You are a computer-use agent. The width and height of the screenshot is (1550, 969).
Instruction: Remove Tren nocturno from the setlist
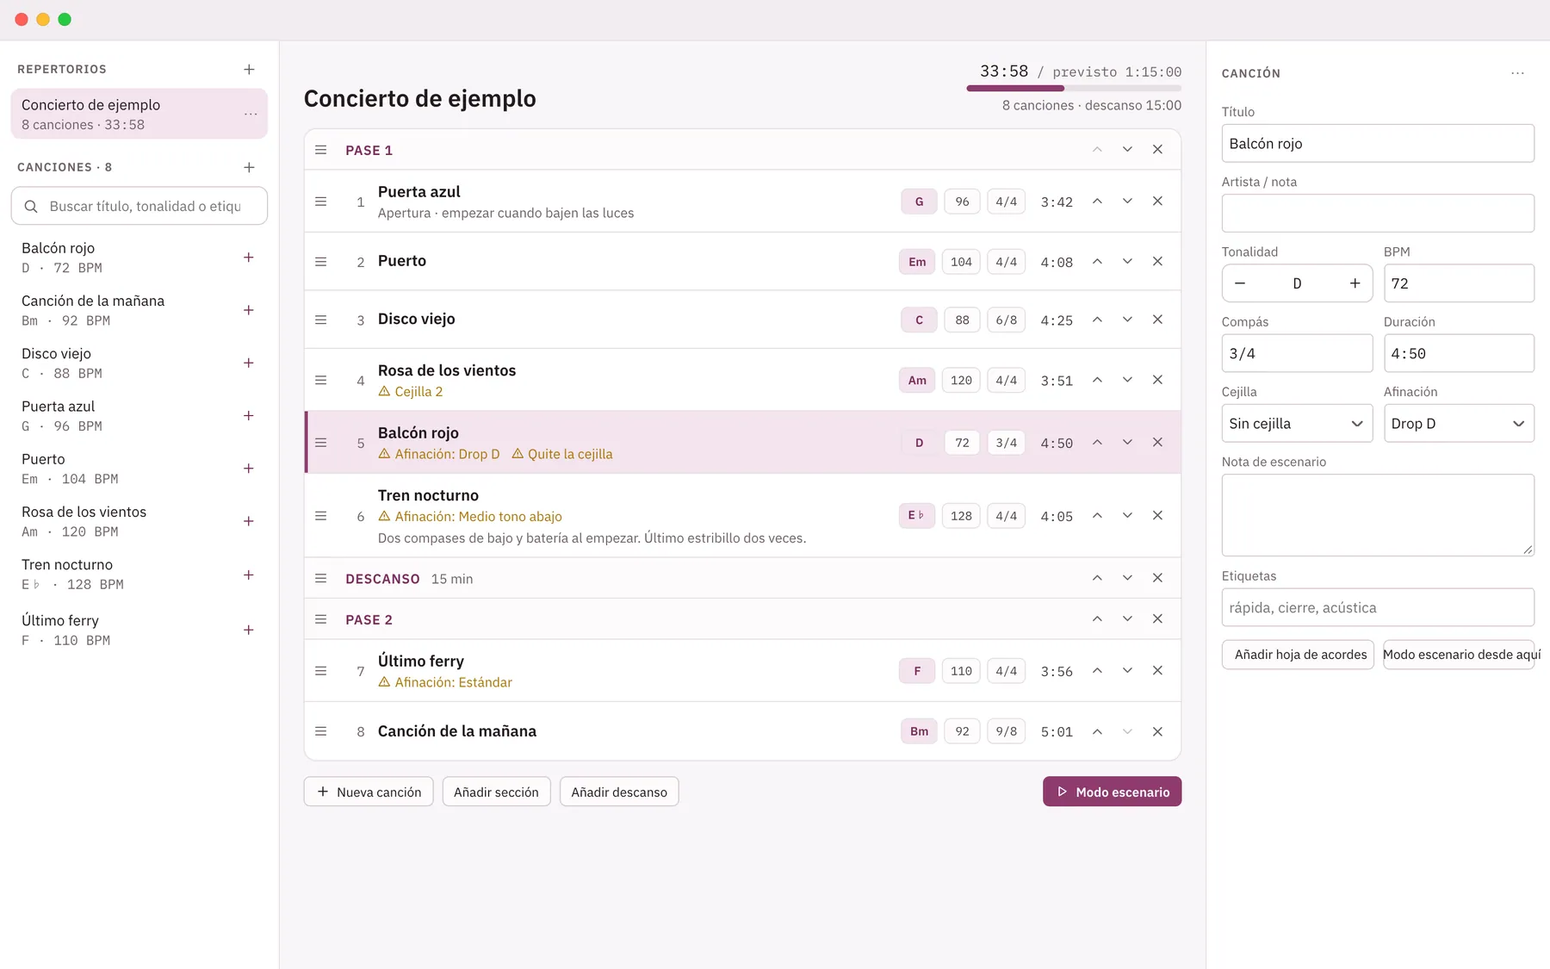pos(1157,515)
